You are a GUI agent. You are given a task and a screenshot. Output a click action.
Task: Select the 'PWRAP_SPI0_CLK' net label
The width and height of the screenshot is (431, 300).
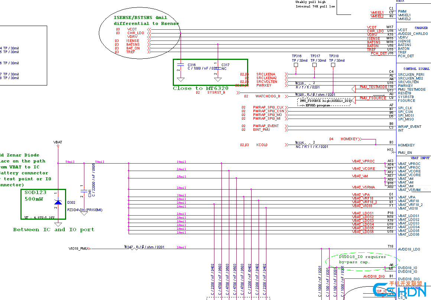pos(268,107)
